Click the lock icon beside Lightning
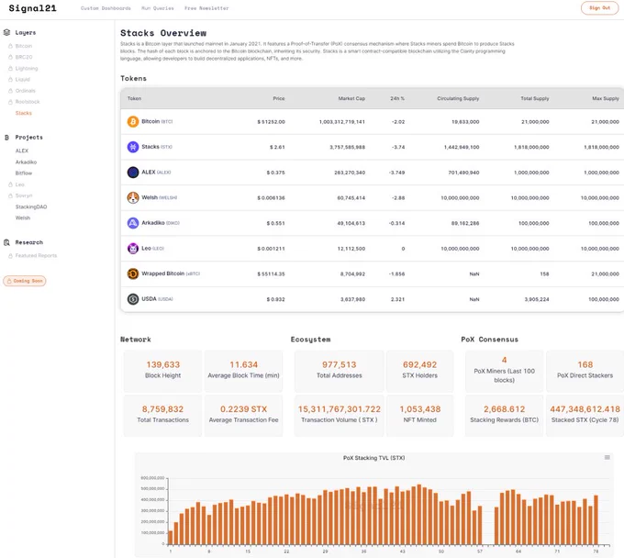 (10, 69)
